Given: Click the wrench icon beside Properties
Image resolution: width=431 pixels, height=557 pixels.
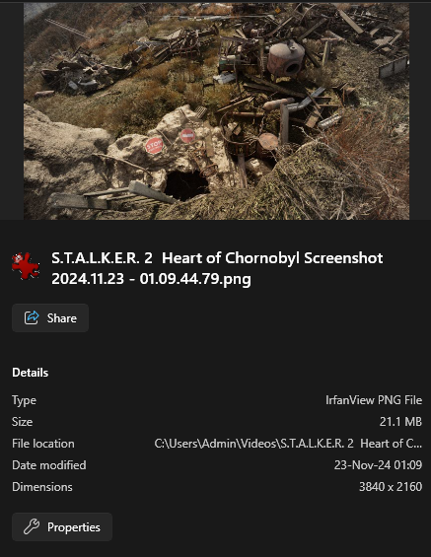Looking at the screenshot, I should (x=32, y=526).
